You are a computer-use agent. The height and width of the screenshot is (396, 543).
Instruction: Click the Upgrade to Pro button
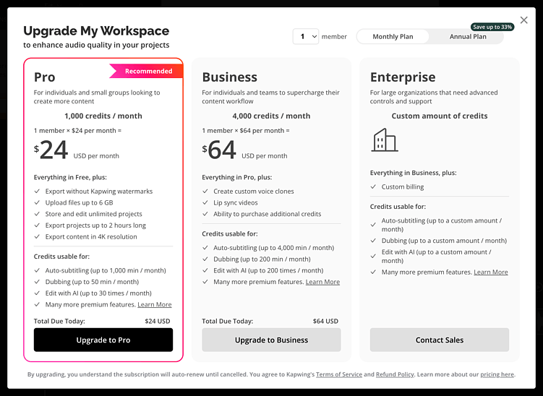pyautogui.click(x=103, y=340)
